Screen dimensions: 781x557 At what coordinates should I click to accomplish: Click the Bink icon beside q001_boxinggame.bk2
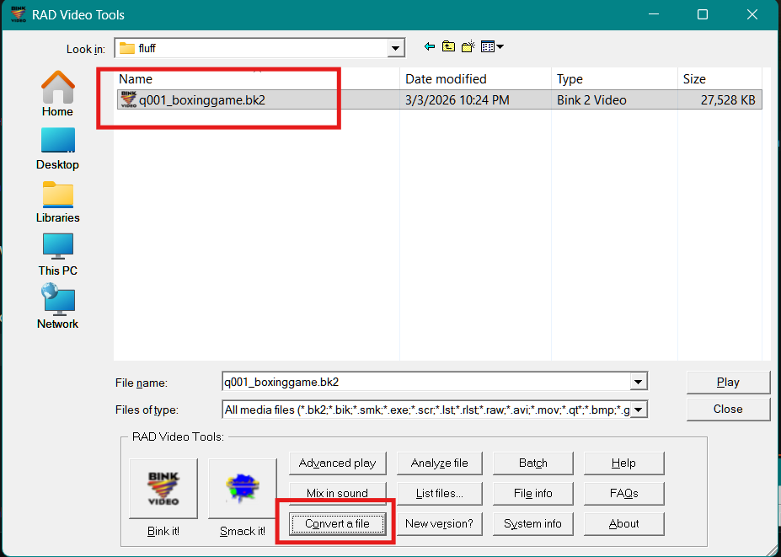click(x=129, y=99)
